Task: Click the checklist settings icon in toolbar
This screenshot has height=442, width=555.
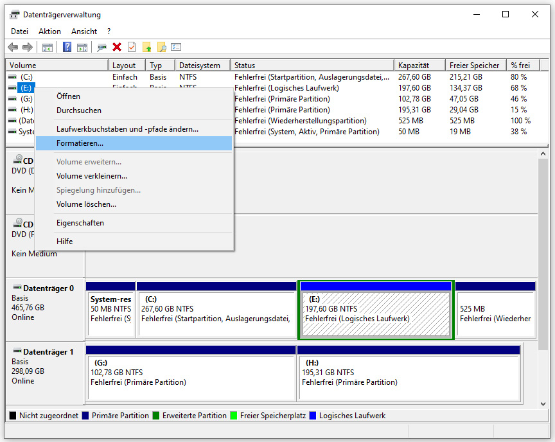Action: 176,47
